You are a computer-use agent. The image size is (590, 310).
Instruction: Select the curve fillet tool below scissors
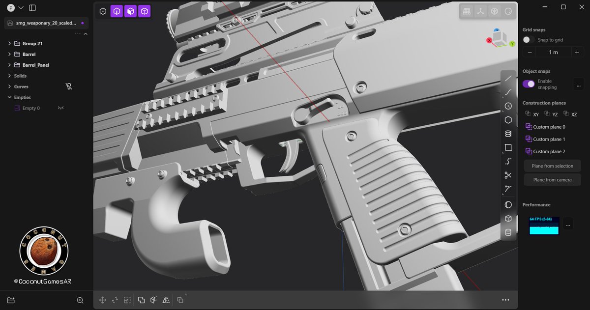tap(508, 189)
